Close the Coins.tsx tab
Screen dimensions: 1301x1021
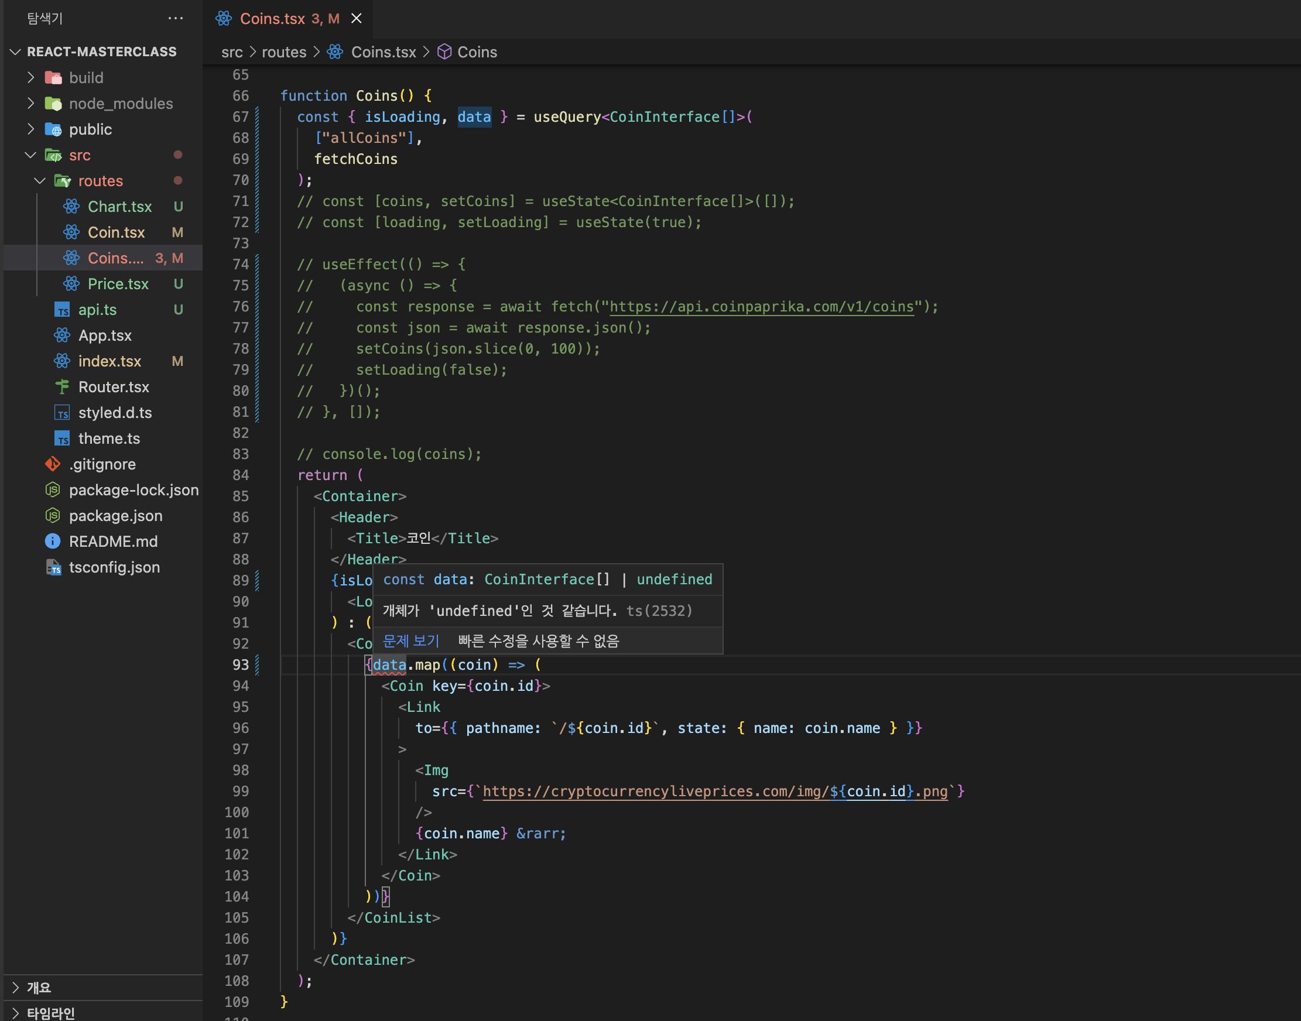[357, 19]
